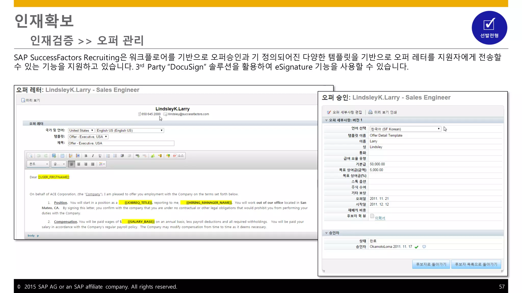Click the start date 2011. 12. 12

[379, 204]
